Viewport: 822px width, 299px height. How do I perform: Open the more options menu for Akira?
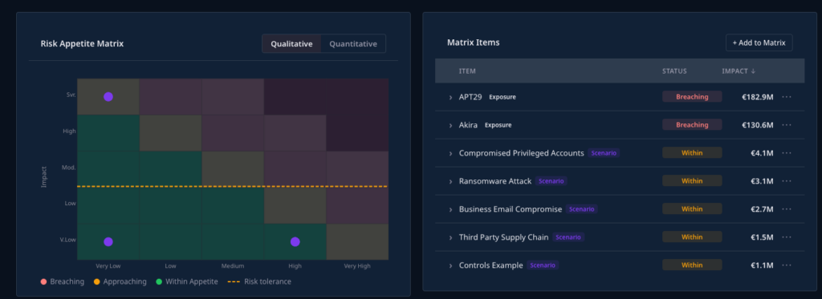tap(786, 125)
